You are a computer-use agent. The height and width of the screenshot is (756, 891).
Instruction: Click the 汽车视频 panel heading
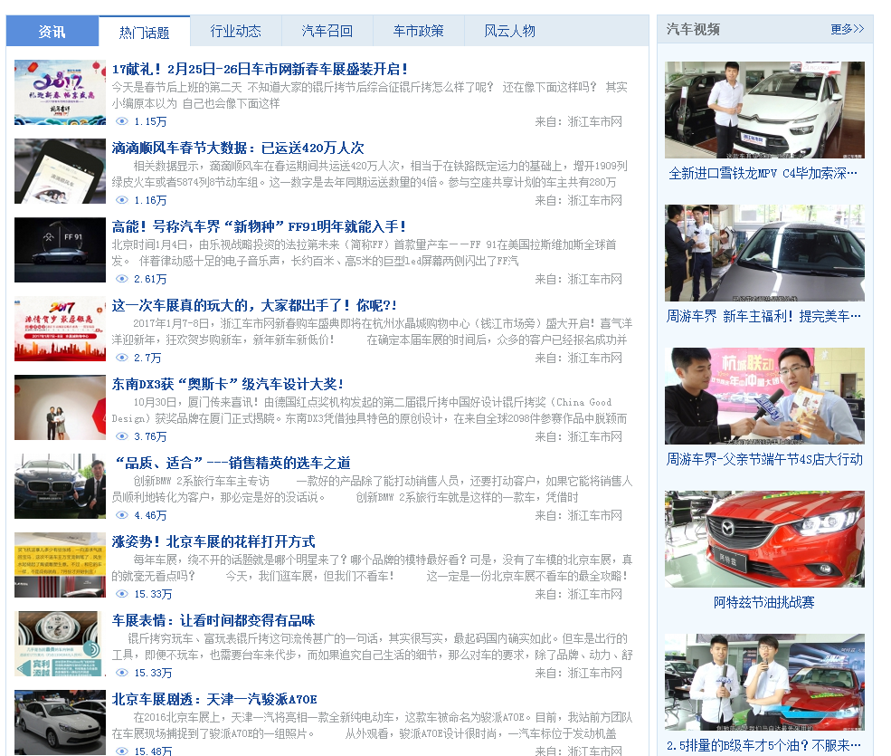click(693, 29)
